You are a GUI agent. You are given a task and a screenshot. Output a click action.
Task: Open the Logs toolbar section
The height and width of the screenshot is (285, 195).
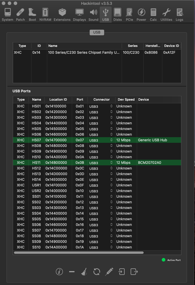point(179,15)
